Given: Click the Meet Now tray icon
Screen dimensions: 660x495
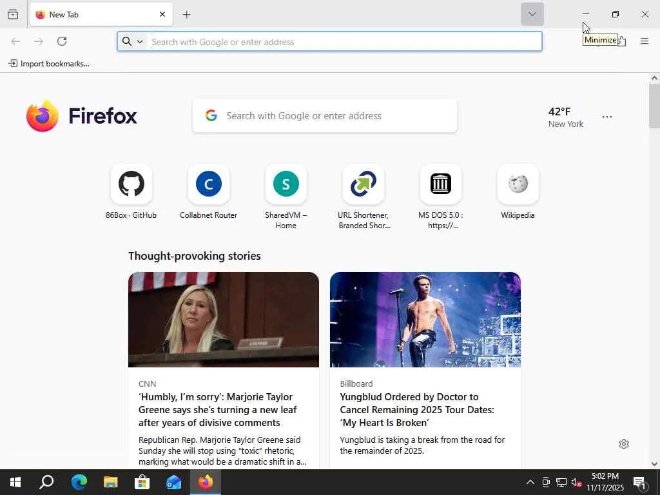Looking at the screenshot, I should [546, 482].
